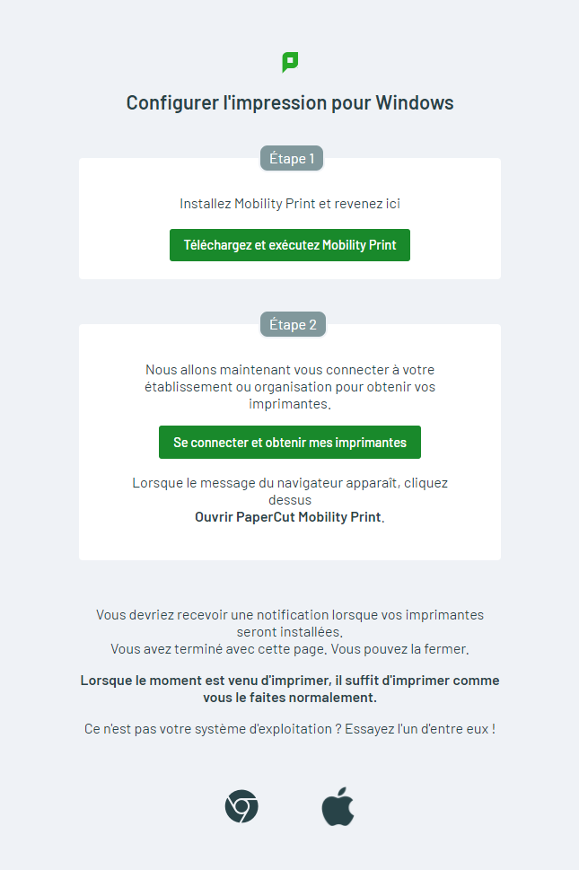The width and height of the screenshot is (579, 870).
Task: Click the text Essayez l'un d'entre eux
Action: click(x=422, y=729)
